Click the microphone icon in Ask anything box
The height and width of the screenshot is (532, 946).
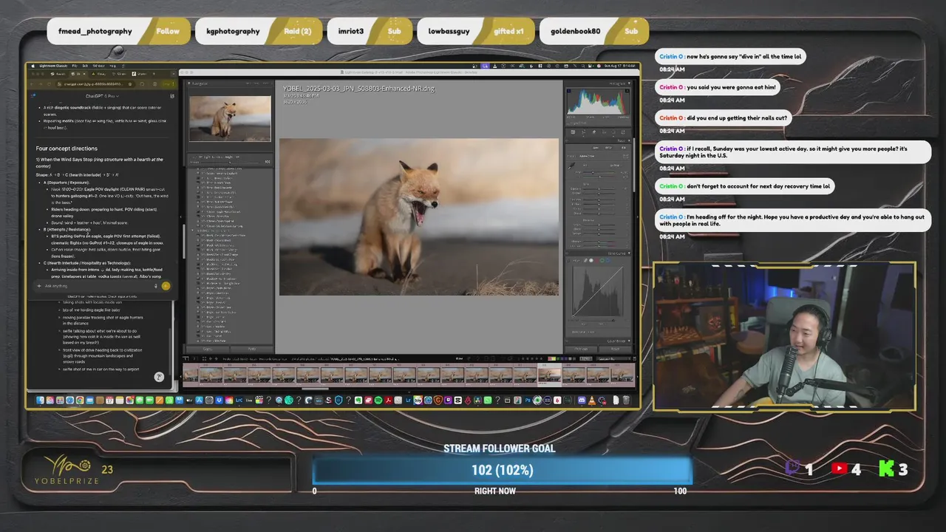[x=155, y=286]
